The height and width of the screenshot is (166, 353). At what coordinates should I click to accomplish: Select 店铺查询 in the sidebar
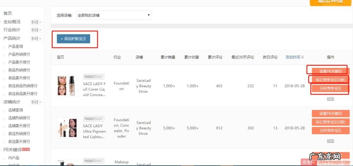(15, 110)
